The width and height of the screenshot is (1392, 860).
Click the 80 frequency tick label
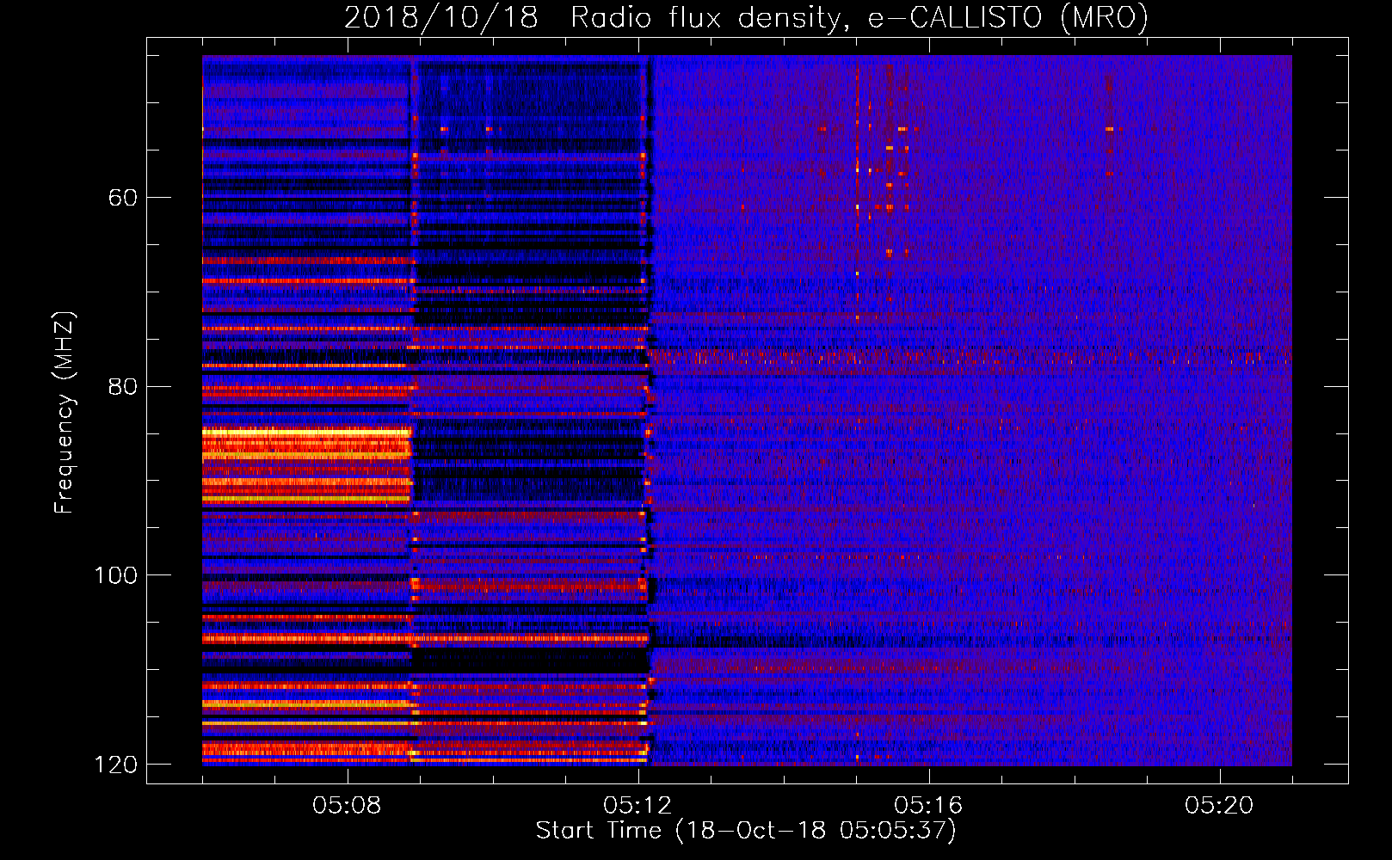[123, 386]
